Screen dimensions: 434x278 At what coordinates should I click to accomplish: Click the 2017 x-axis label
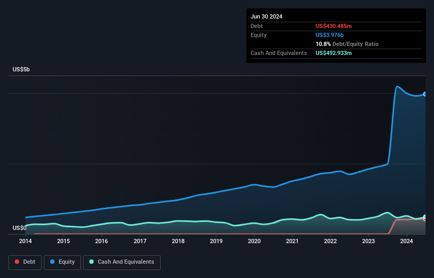point(140,241)
